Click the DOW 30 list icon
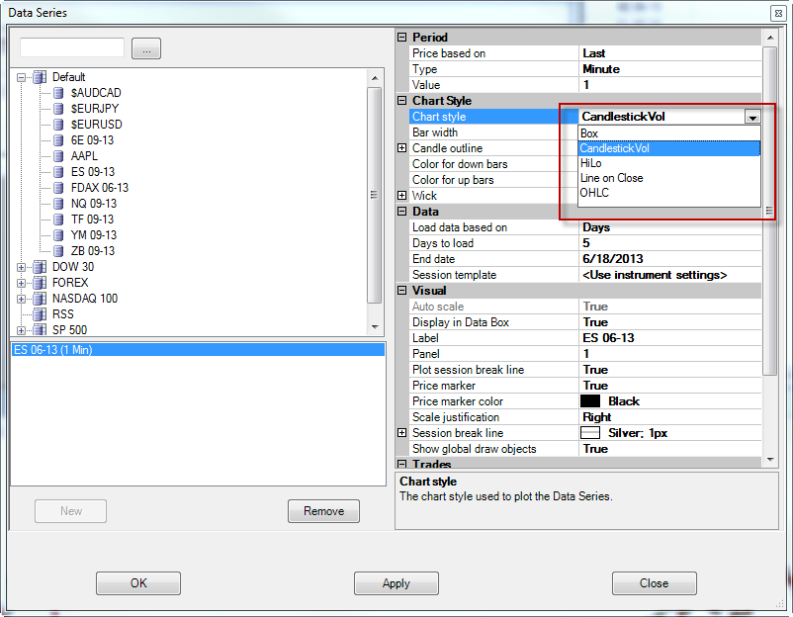Viewport: 793px width, 617px height. 40,267
